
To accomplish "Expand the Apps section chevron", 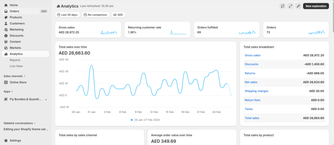I will [12, 92].
